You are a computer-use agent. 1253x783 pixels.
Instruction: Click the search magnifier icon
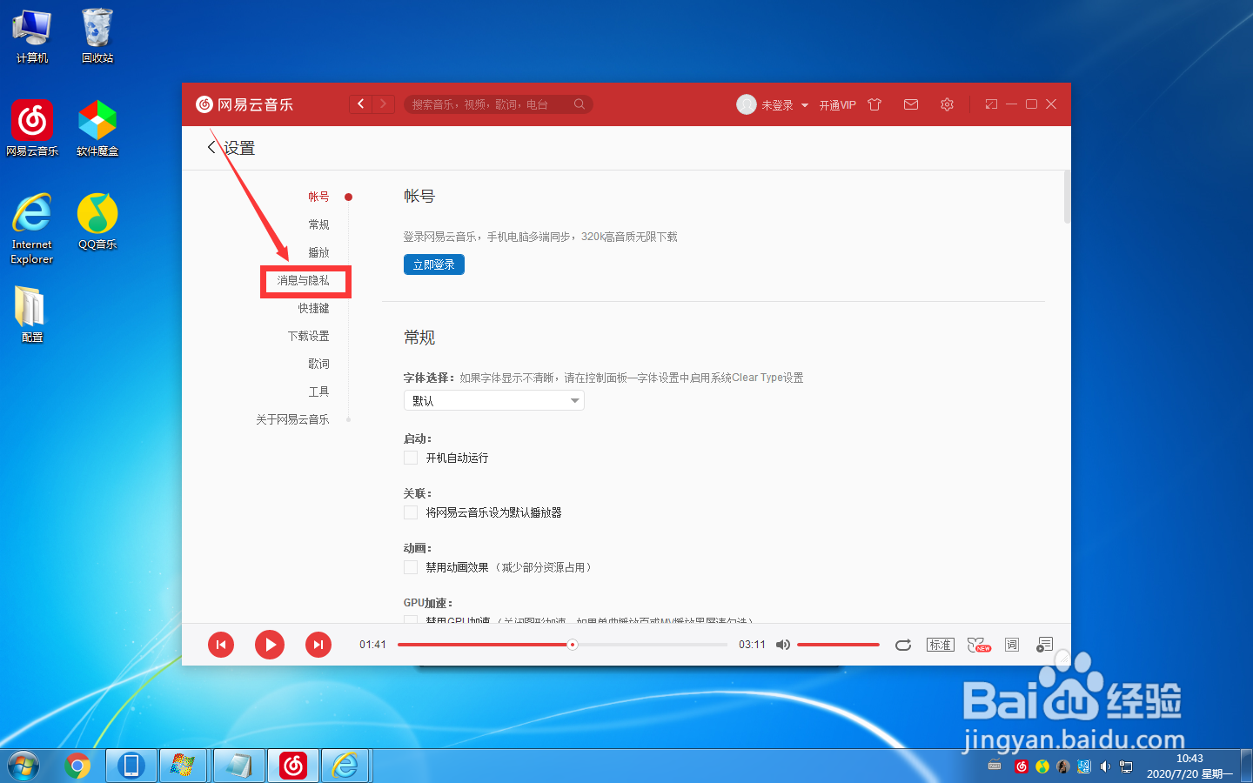[580, 104]
